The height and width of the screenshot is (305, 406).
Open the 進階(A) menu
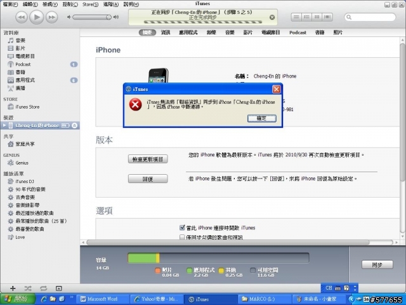[x=111, y=4]
